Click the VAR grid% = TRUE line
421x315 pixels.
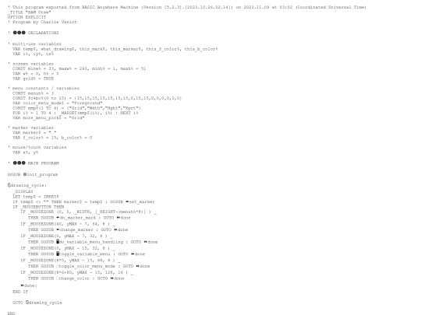coord(33,79)
